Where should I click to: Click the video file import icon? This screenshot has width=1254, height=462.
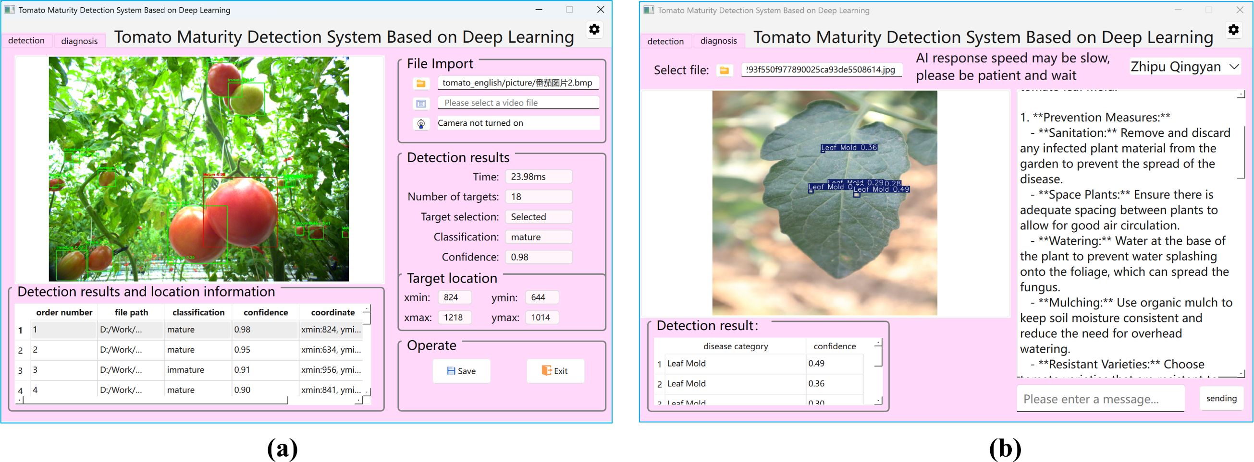421,104
